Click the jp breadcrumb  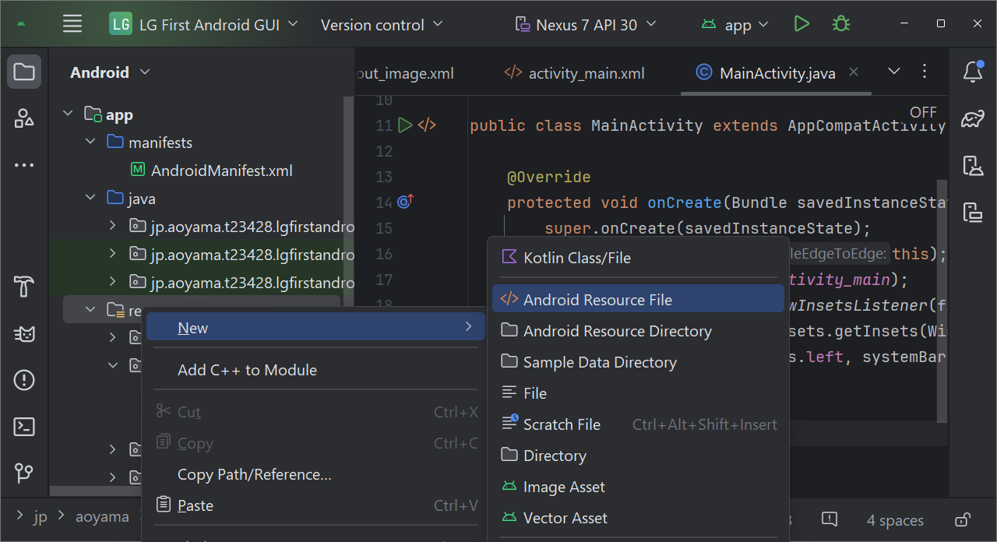coord(41,517)
